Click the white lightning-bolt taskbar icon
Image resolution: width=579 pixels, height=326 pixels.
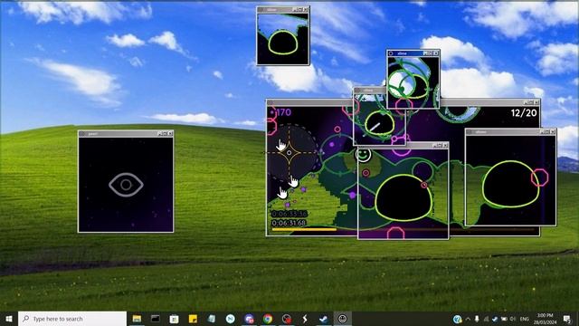pos(305,319)
